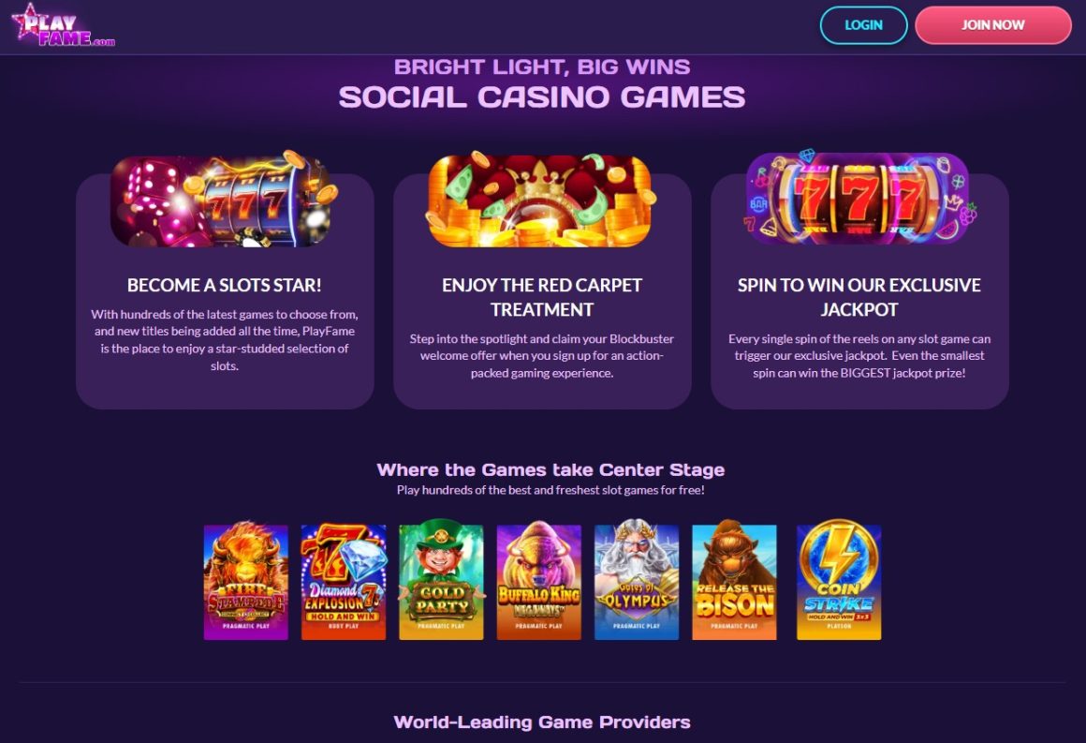Click Spin to Win Our Exclusive Jackpot heading
The width and height of the screenshot is (1086, 743).
859,297
